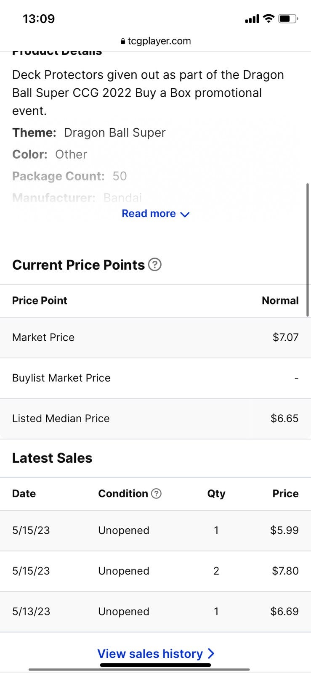
Task: Click the Read more down chevron
Action: pyautogui.click(x=185, y=214)
